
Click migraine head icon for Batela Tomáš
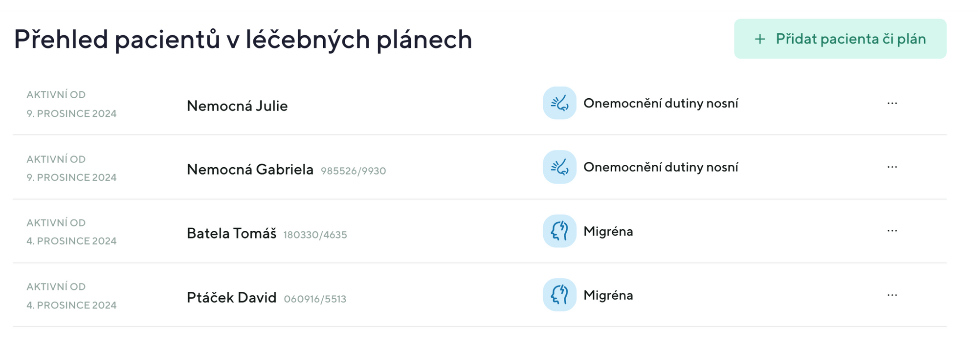point(559,231)
